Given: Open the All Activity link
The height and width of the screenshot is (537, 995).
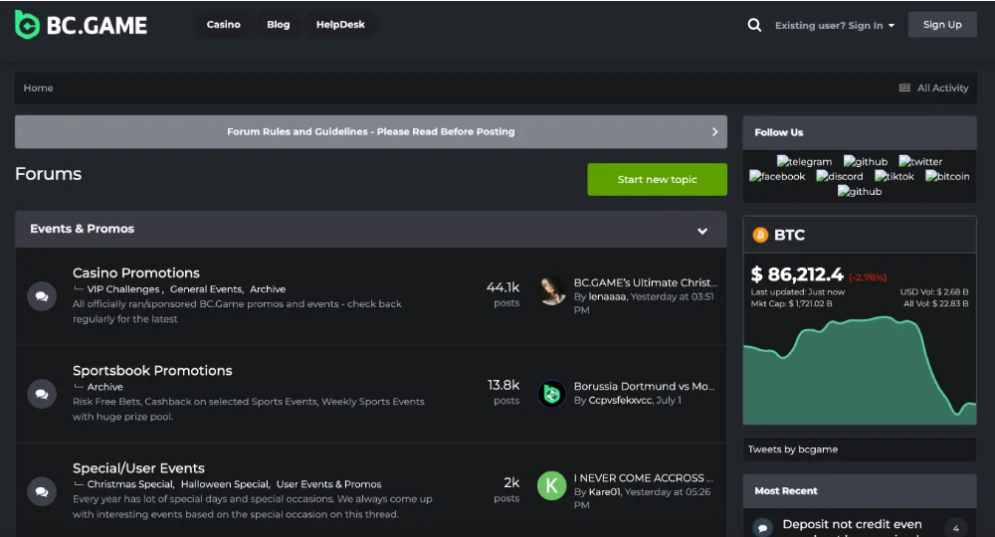Looking at the screenshot, I should pyautogui.click(x=933, y=88).
